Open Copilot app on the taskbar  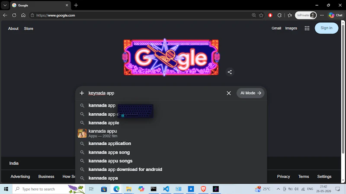141,189
